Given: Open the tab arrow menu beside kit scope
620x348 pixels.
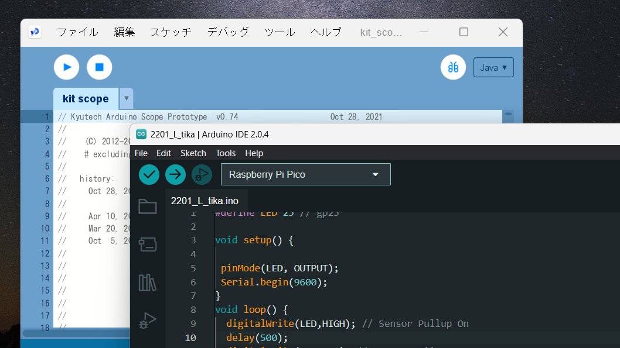Looking at the screenshot, I should tap(127, 98).
